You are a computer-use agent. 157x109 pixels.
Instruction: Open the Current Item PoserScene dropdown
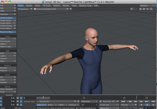point(57,101)
